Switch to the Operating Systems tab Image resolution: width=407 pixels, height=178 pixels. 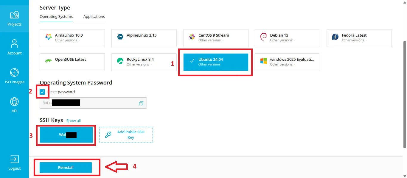pyautogui.click(x=56, y=17)
